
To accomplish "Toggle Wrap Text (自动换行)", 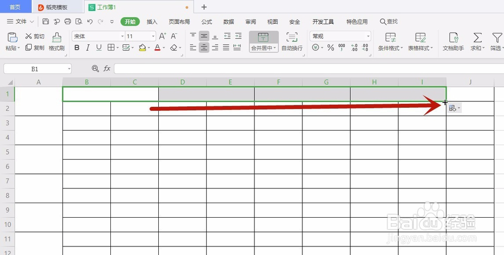I will coord(292,41).
